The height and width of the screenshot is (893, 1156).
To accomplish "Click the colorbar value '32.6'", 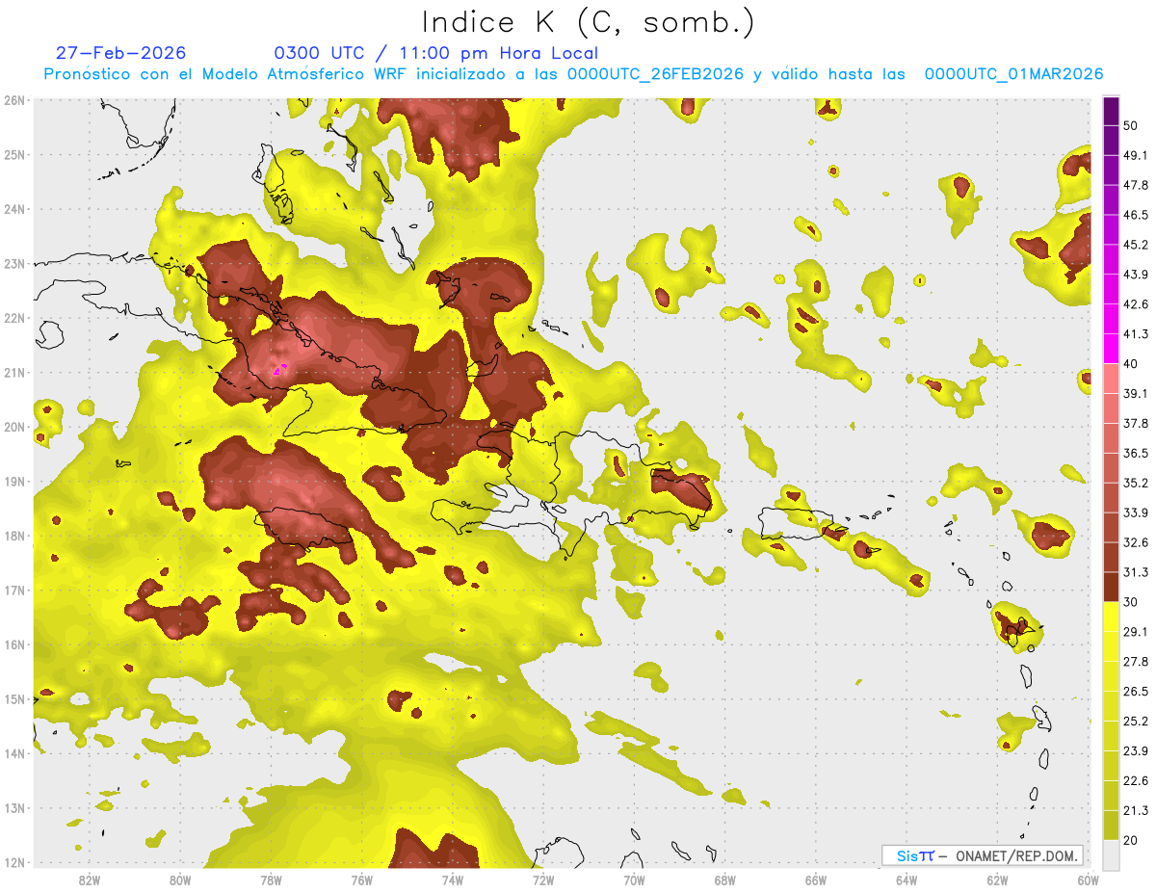I will pos(1137,542).
